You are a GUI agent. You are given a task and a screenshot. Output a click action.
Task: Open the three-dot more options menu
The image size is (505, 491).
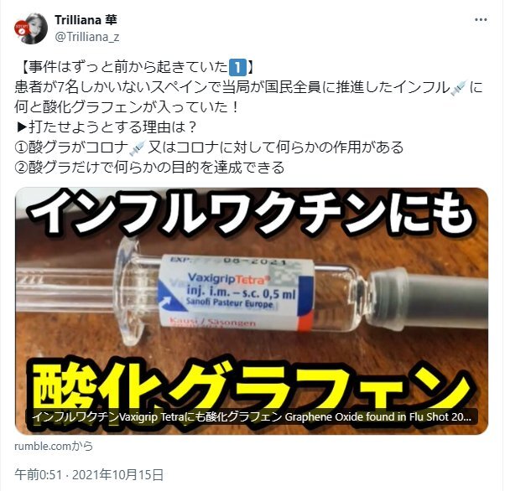pos(480,20)
